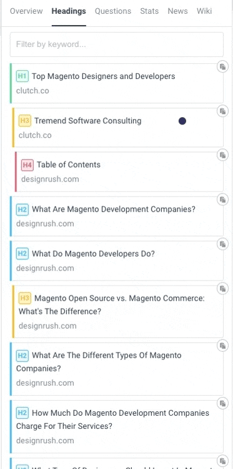Copy the 'Tremend Software Consulting' heading
The width and height of the screenshot is (233, 469).
pyautogui.click(x=222, y=111)
